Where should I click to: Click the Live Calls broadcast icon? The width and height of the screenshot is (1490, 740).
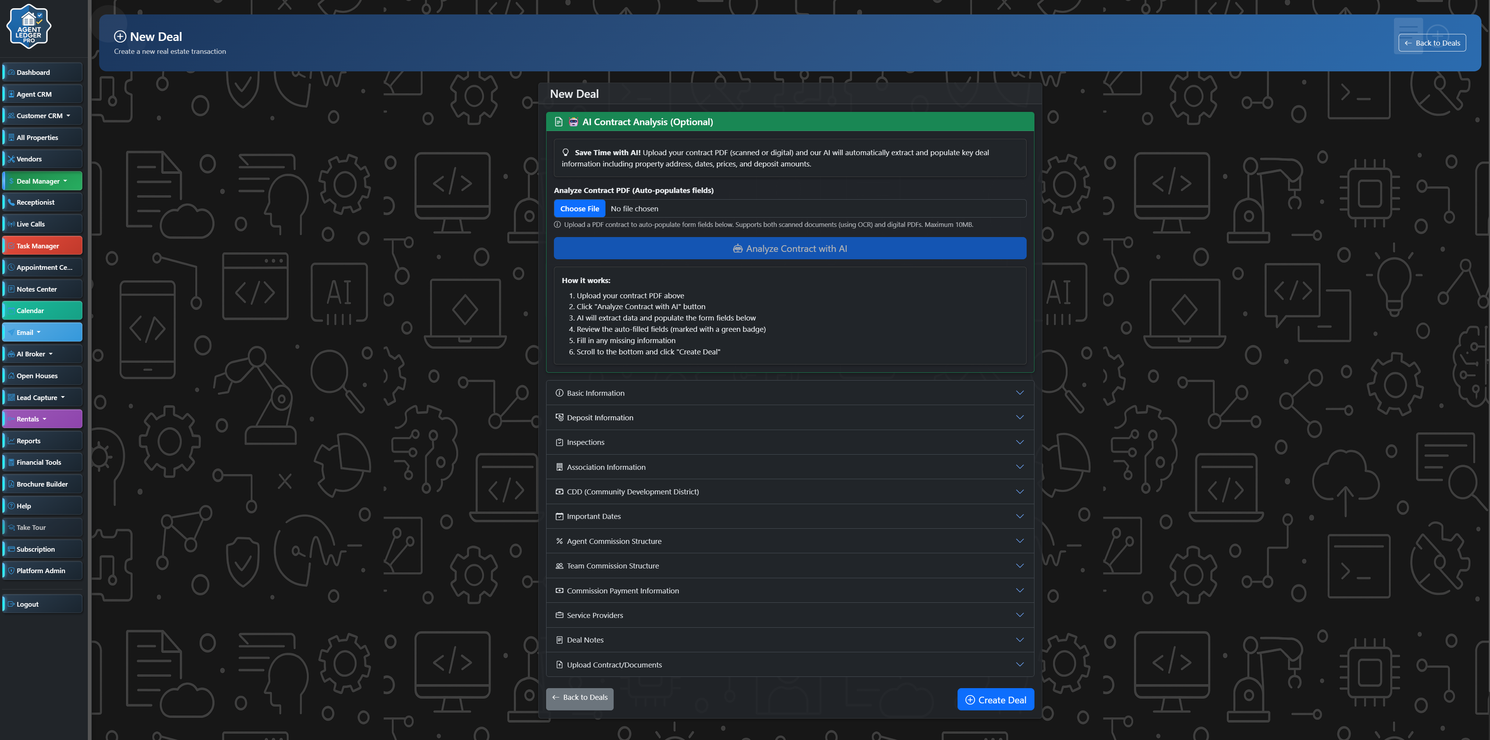(11, 224)
